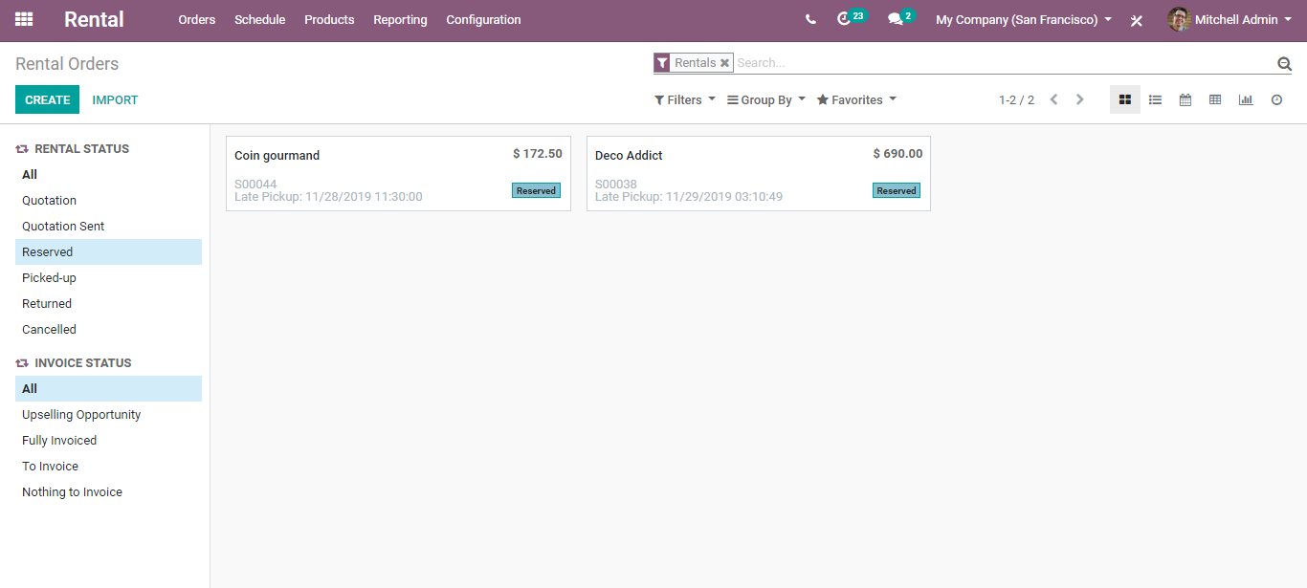This screenshot has width=1307, height=588.
Task: Open the Filters dropdown
Action: coord(685,99)
